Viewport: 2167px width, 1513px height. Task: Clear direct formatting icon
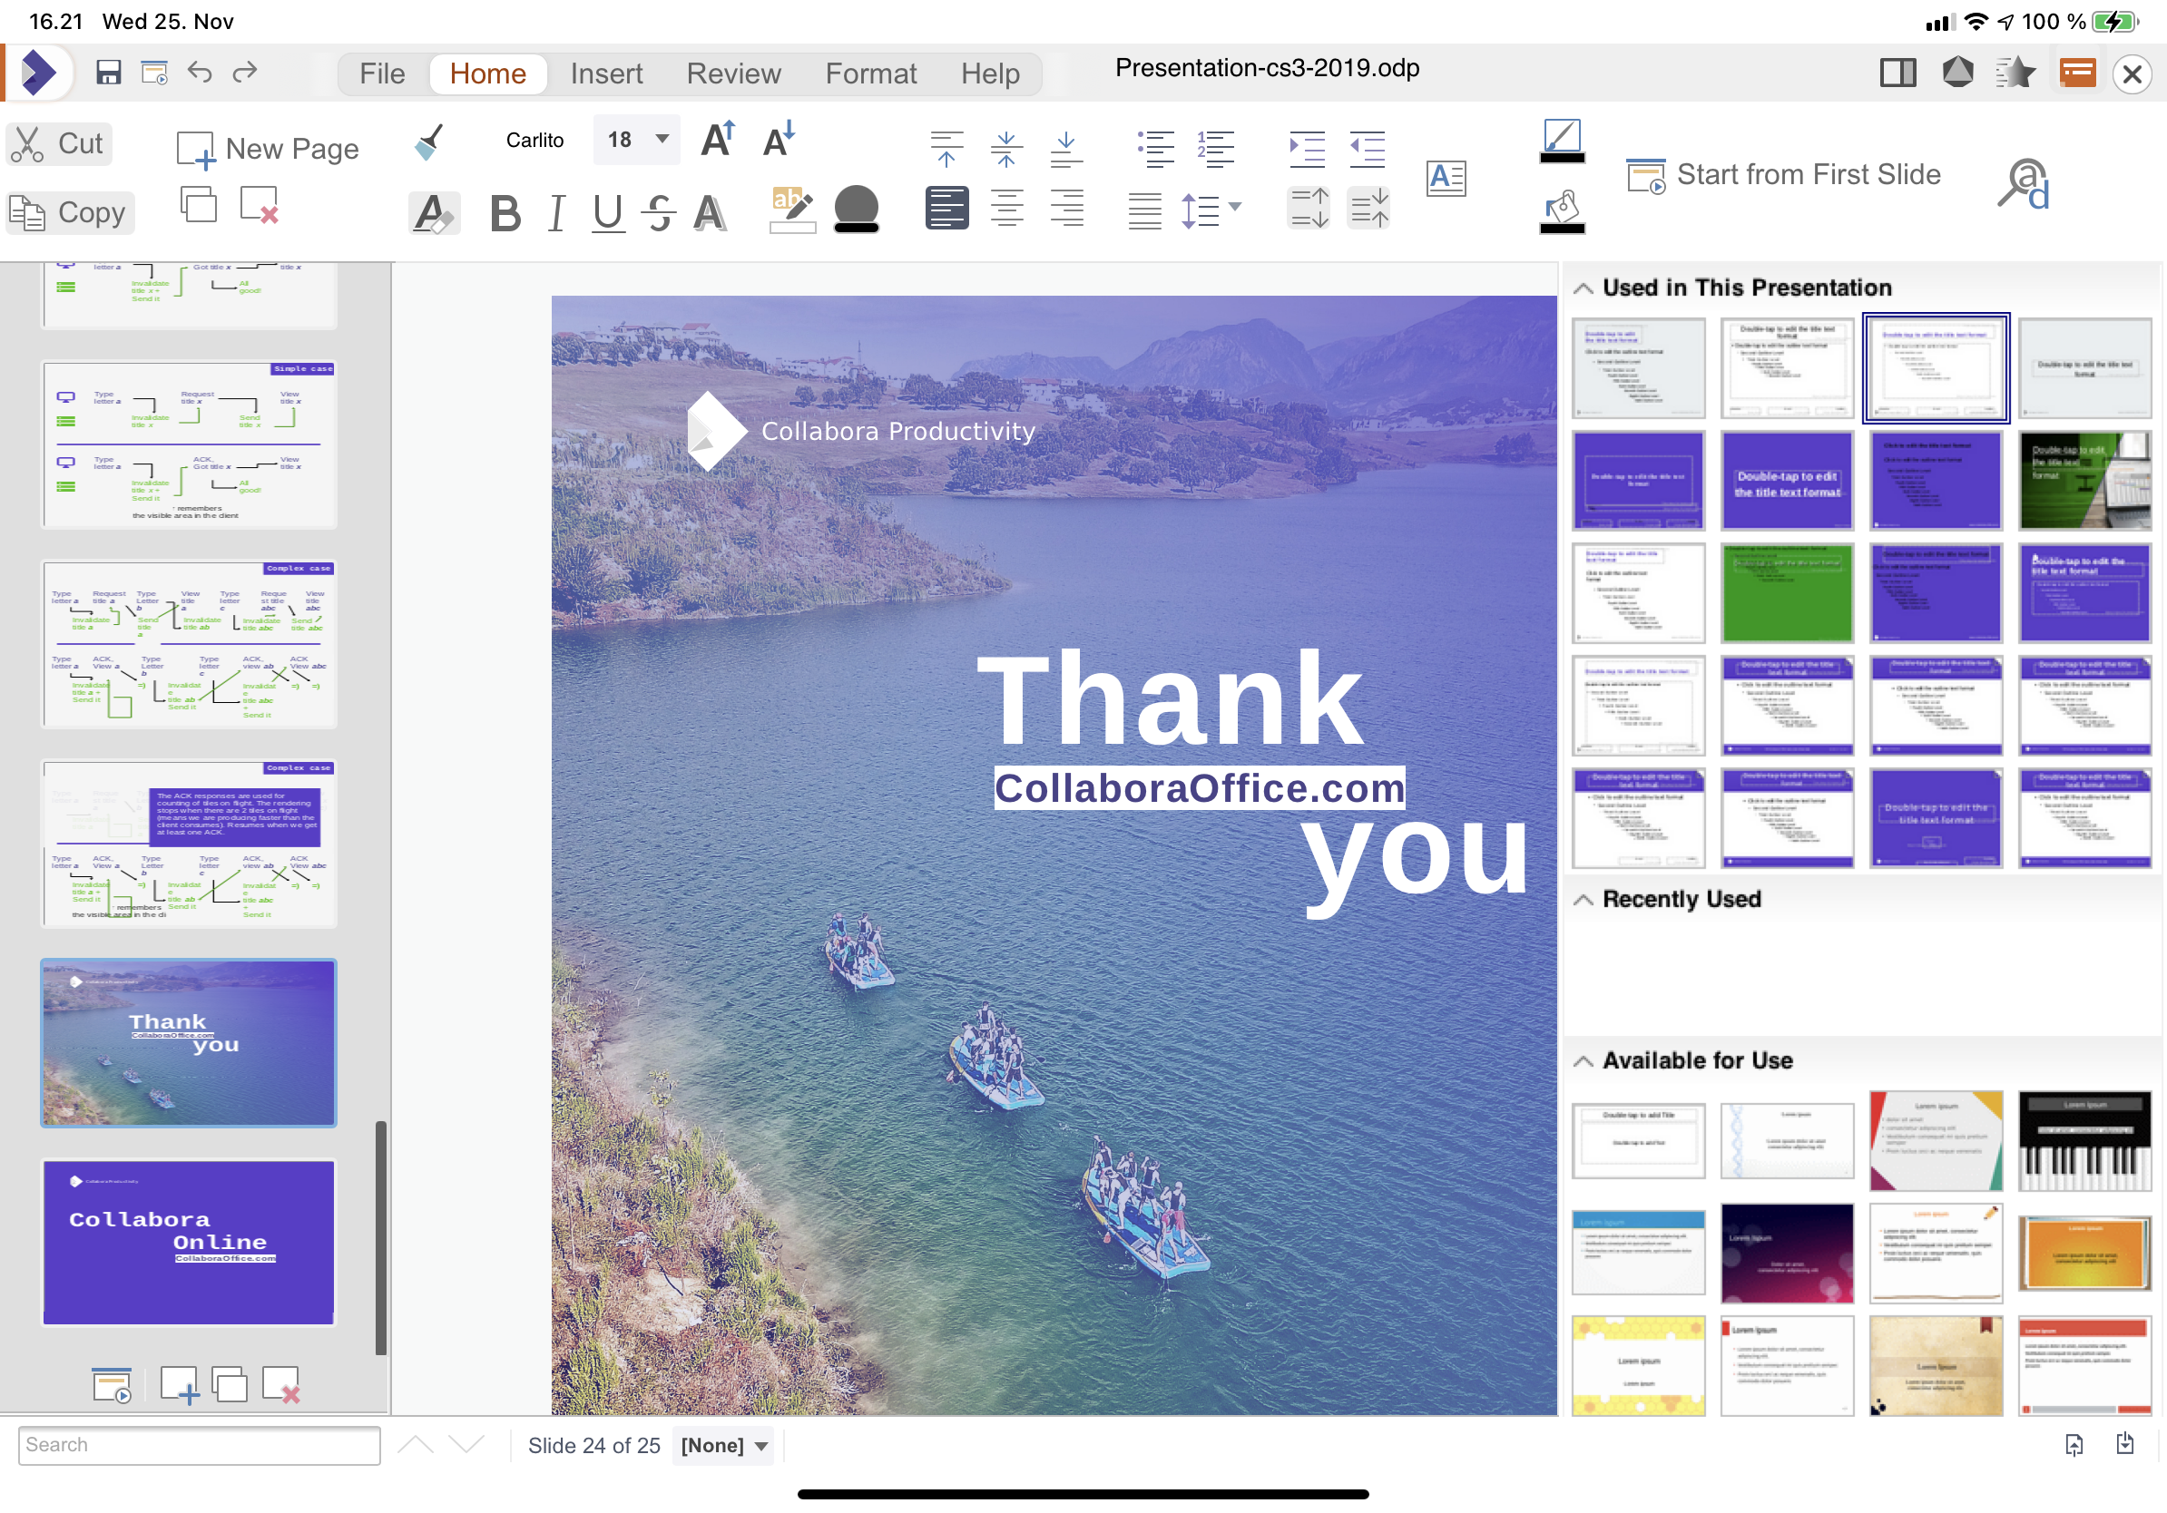434,213
